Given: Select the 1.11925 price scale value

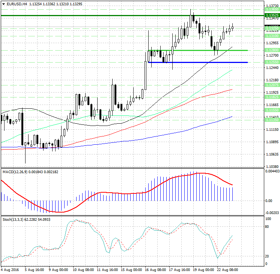Looking at the screenshot, I should [x=272, y=93].
